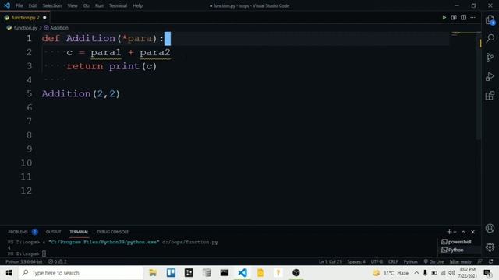The width and height of the screenshot is (499, 280).
Task: Click Python language mode in status bar
Action: [411, 261]
